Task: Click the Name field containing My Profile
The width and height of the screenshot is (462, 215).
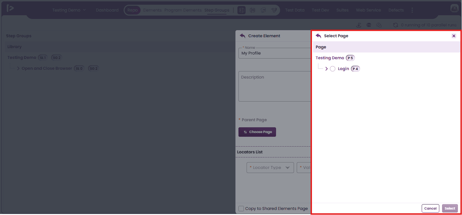Action: [x=275, y=53]
